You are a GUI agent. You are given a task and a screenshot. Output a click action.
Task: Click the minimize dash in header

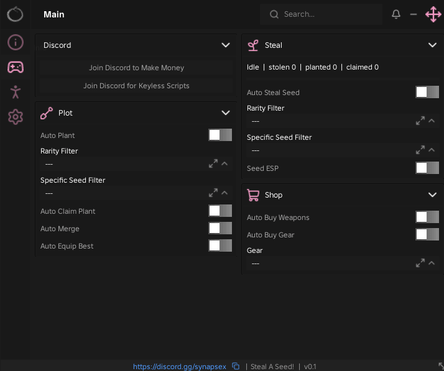(x=414, y=14)
